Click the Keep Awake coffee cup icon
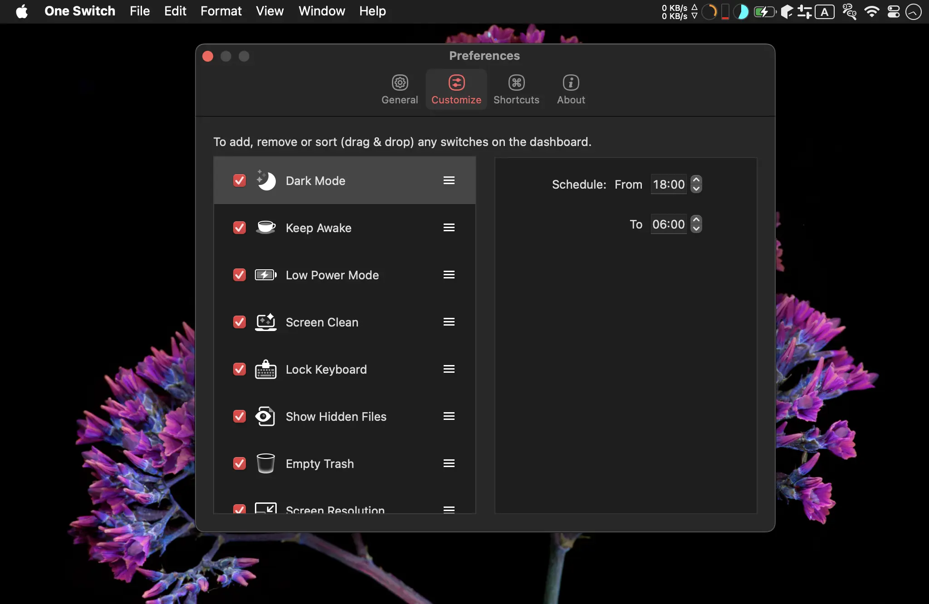929x604 pixels. coord(266,227)
